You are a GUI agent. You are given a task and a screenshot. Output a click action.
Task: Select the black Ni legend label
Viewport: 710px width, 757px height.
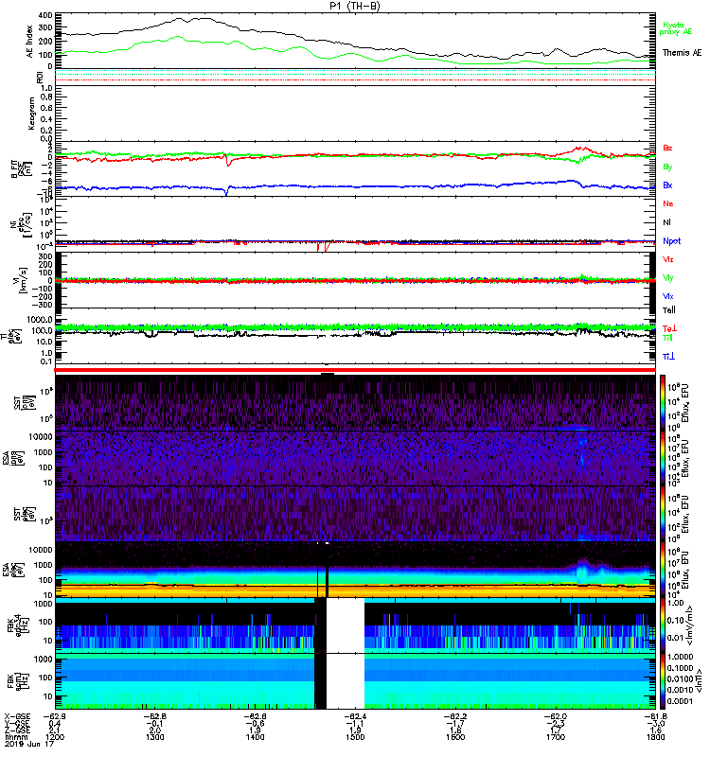(666, 222)
